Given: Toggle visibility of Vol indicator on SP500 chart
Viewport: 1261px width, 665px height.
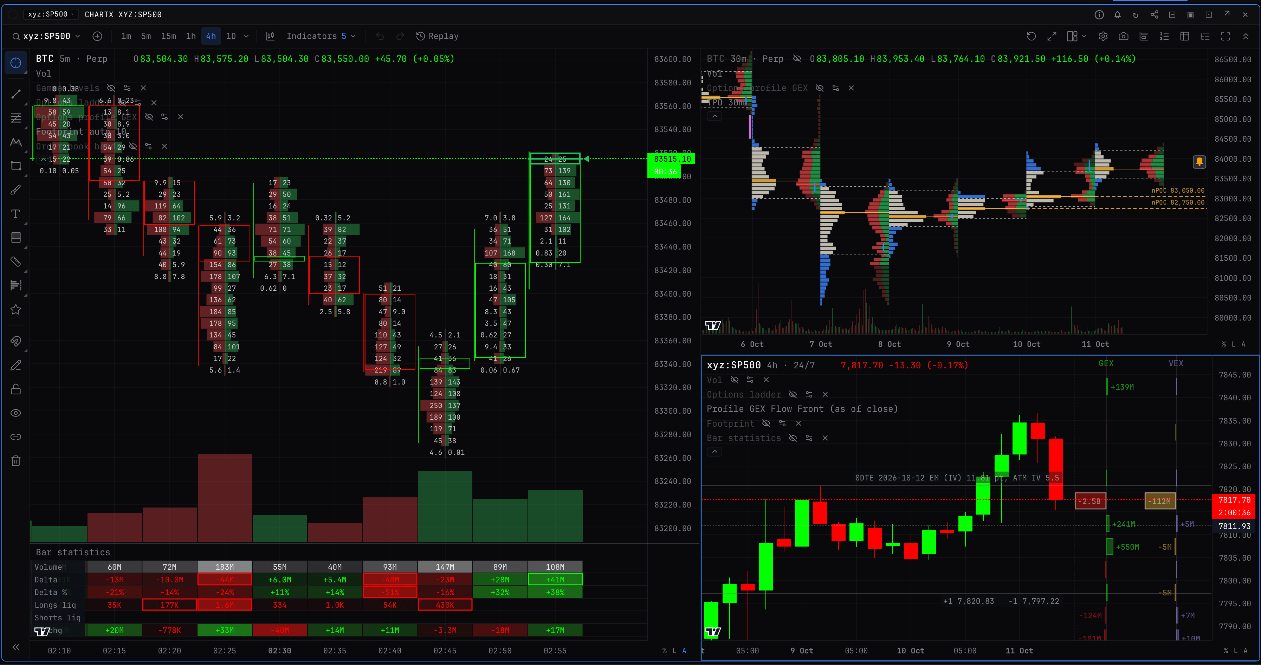Looking at the screenshot, I should pyautogui.click(x=734, y=380).
